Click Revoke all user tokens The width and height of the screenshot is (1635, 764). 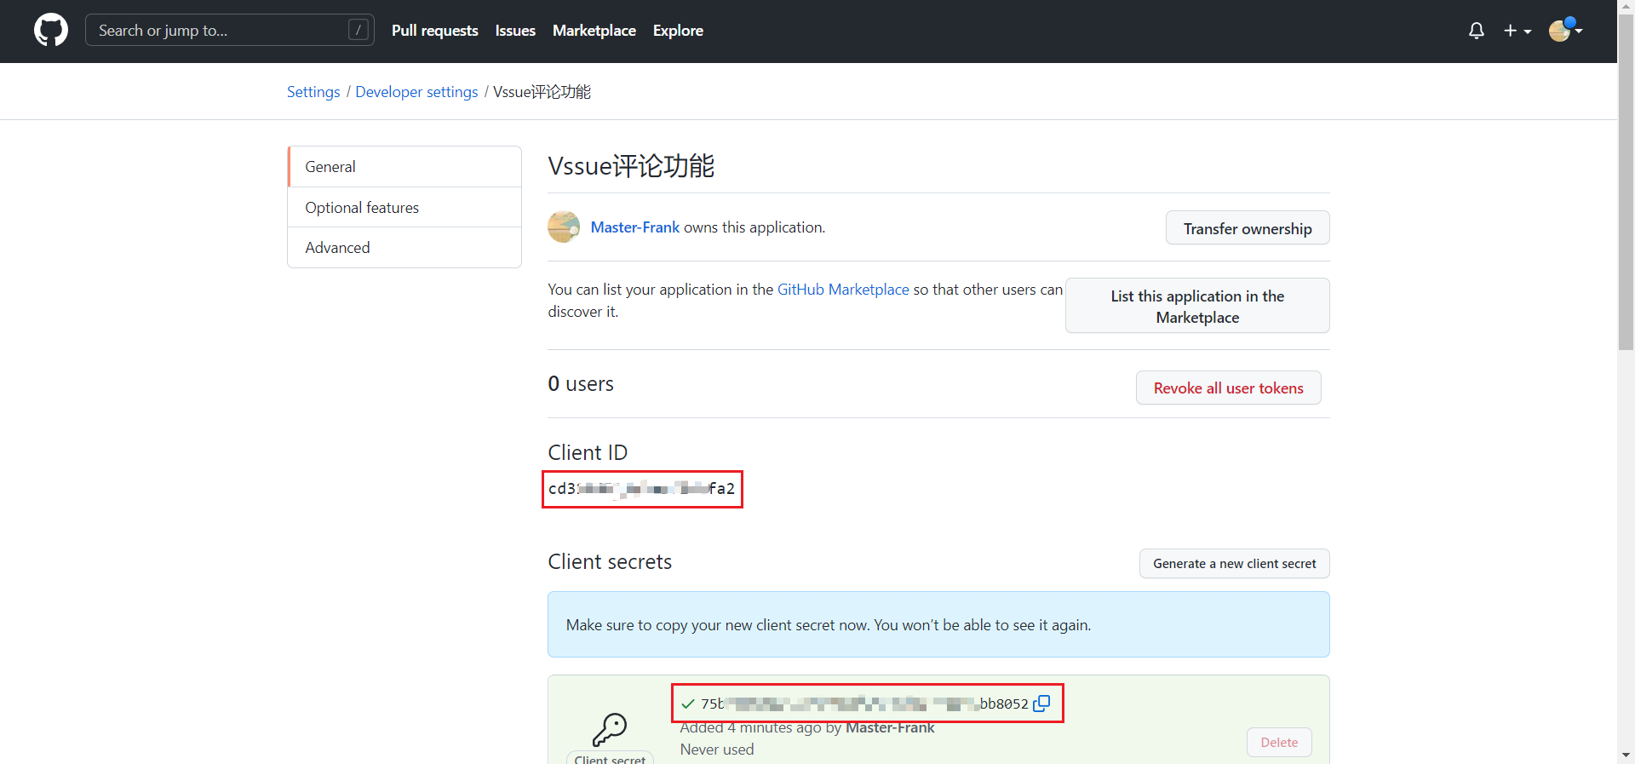[x=1228, y=388]
